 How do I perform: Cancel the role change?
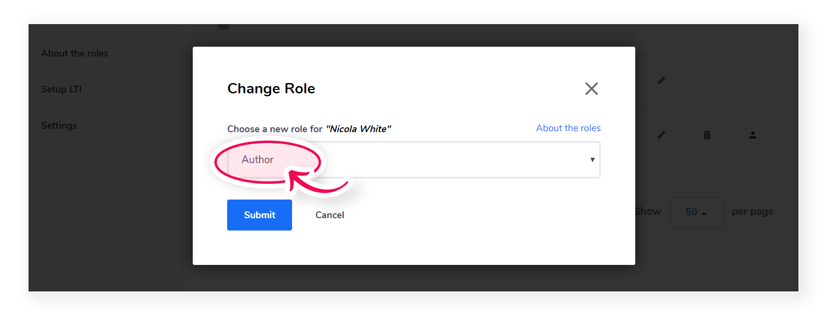pos(330,215)
